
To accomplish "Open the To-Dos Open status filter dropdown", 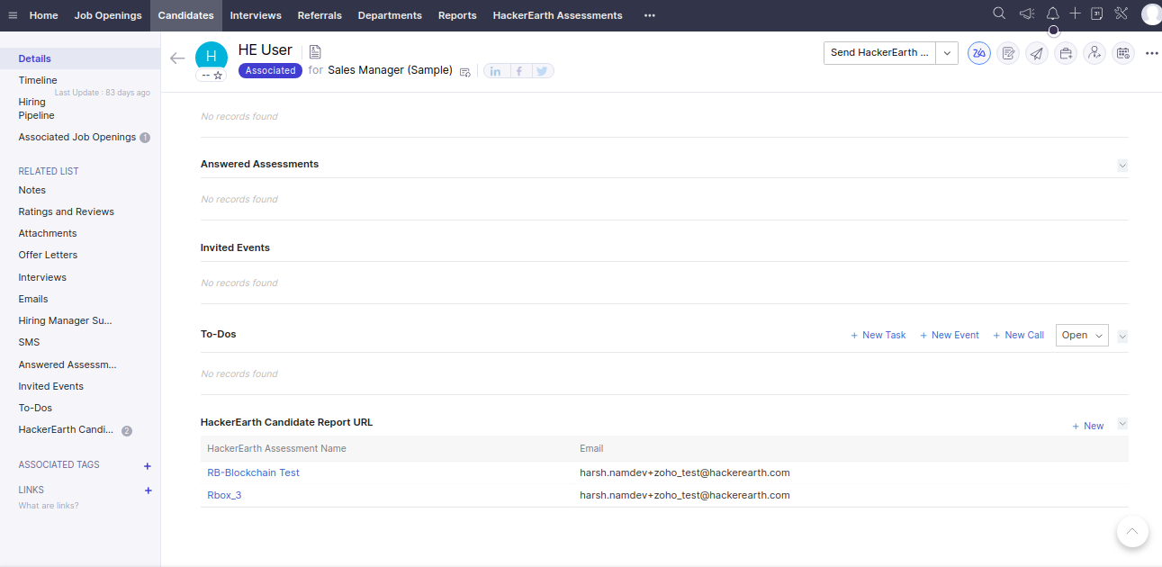I will pos(1082,336).
